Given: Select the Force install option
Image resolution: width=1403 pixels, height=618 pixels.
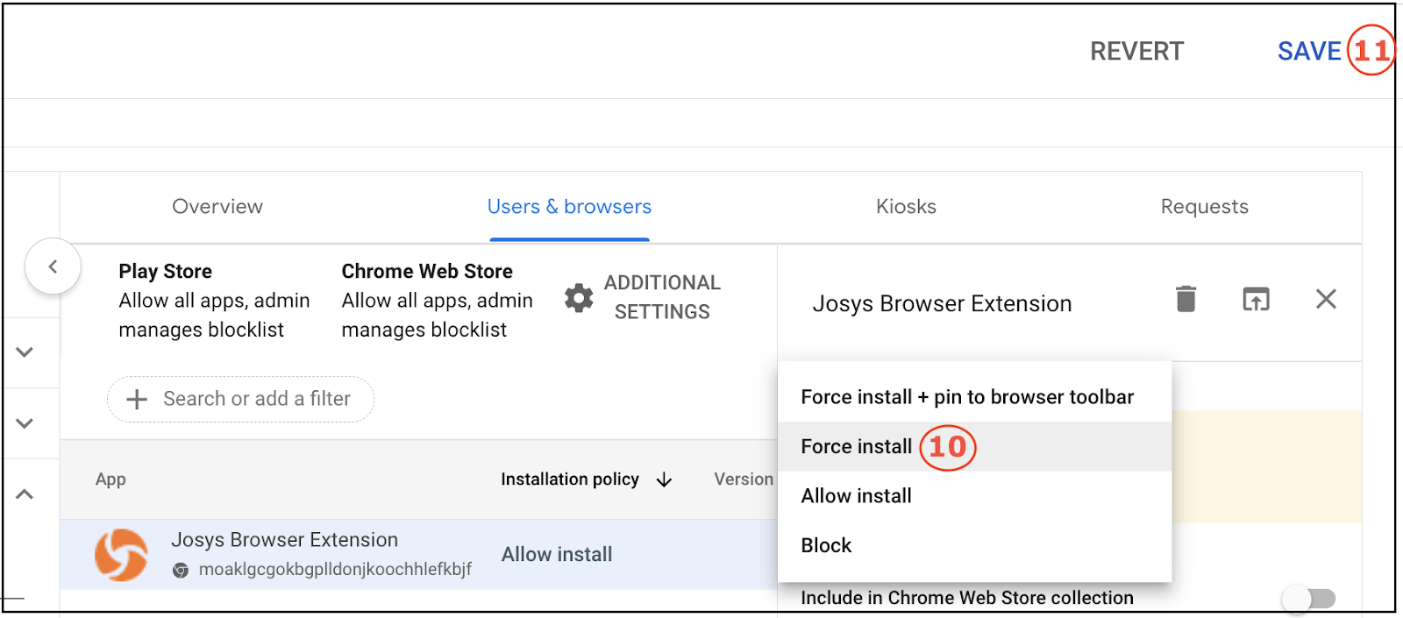Looking at the screenshot, I should point(974,446).
